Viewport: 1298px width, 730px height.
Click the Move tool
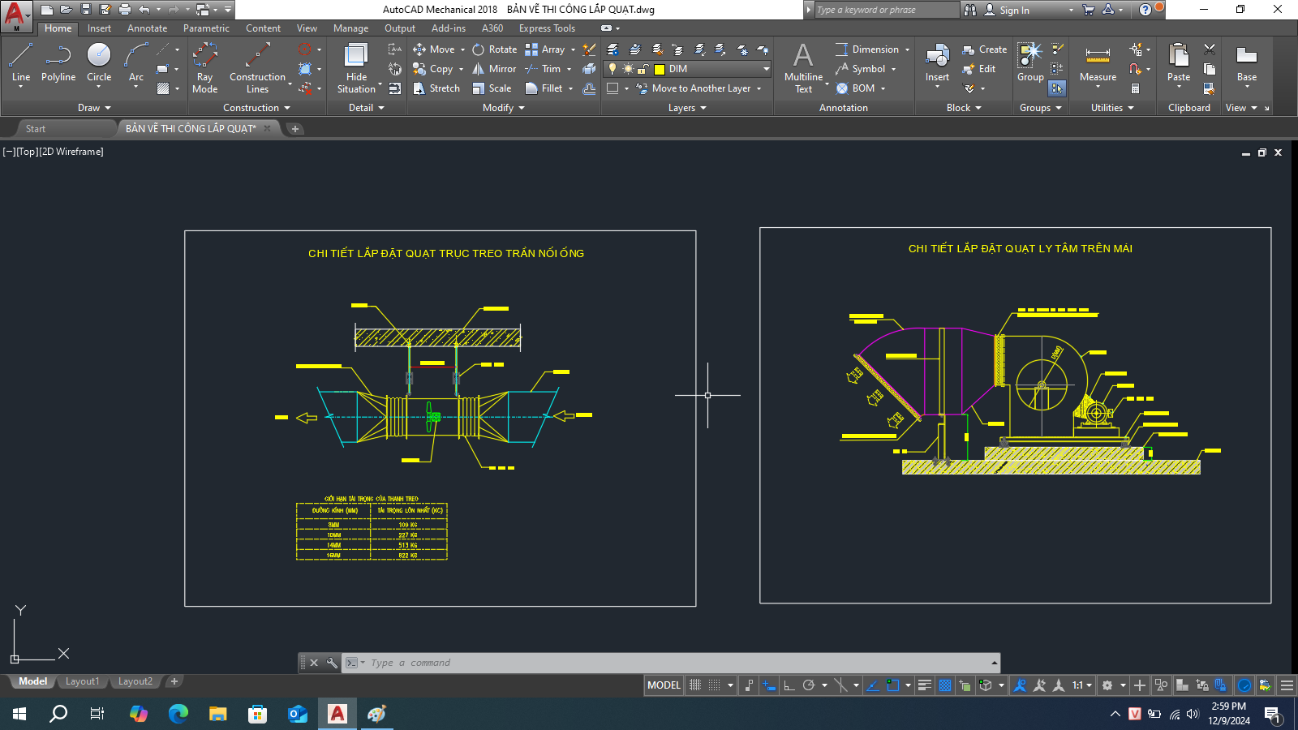tap(434, 49)
